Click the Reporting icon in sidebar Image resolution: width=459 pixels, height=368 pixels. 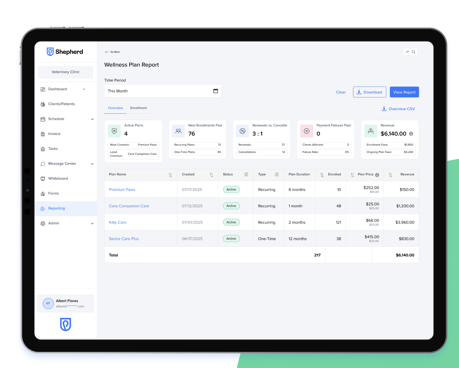(43, 208)
